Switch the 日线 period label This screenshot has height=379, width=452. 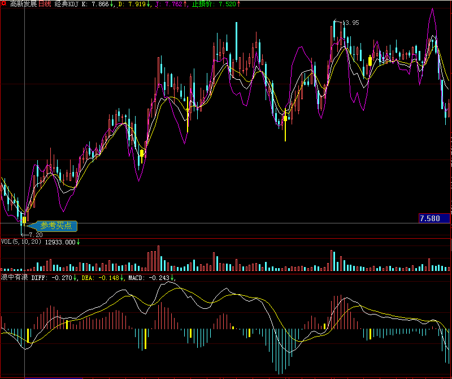[x=45, y=4]
